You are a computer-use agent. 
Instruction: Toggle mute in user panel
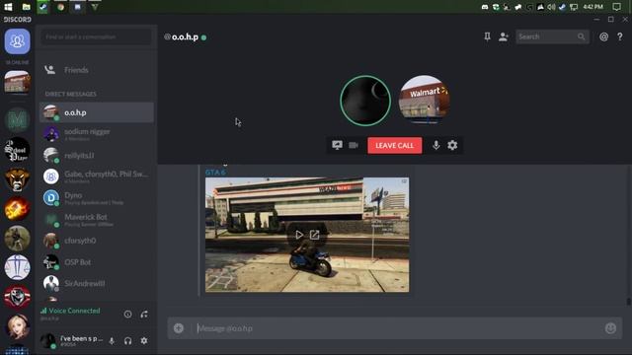coord(112,341)
